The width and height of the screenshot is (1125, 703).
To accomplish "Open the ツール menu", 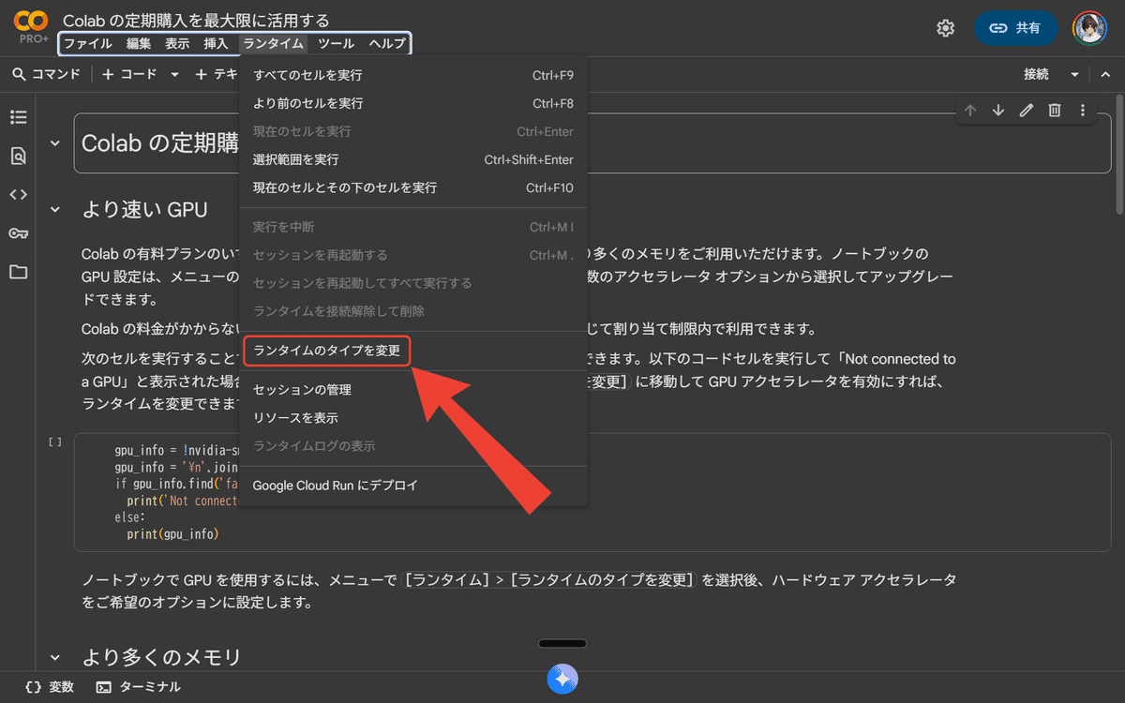I will 337,43.
